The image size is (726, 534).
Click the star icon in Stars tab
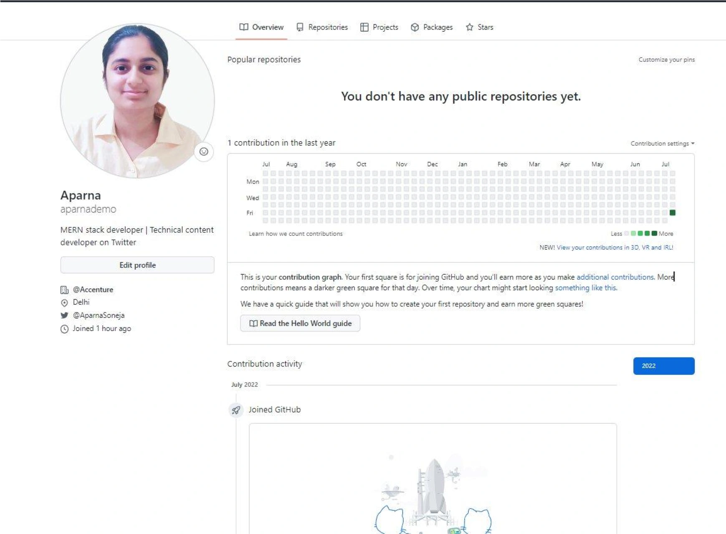tap(470, 27)
